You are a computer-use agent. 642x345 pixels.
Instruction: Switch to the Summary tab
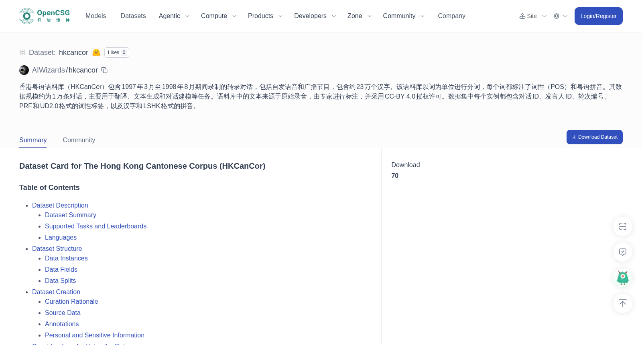[33, 140]
